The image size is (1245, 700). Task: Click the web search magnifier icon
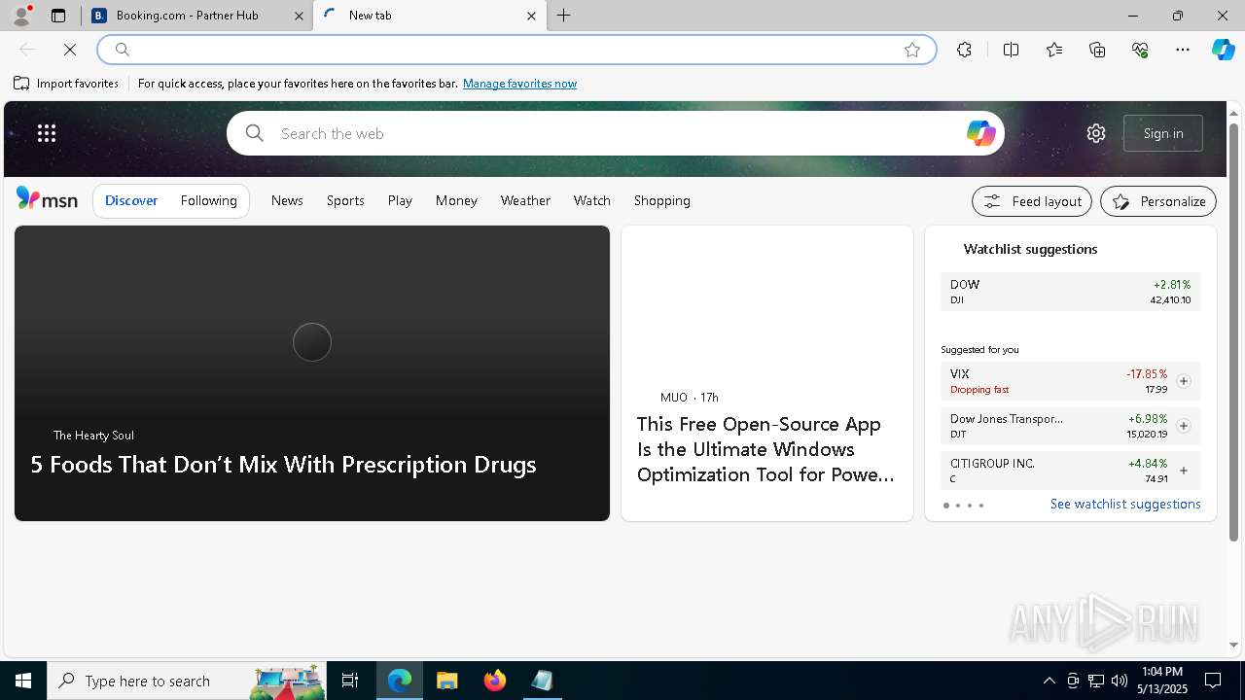(255, 133)
